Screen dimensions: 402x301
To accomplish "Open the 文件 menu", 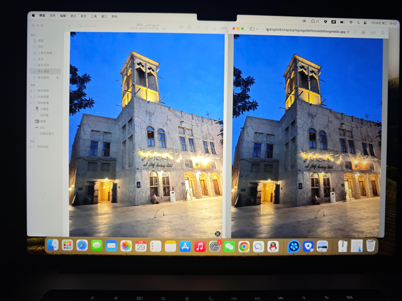I will click(52, 16).
